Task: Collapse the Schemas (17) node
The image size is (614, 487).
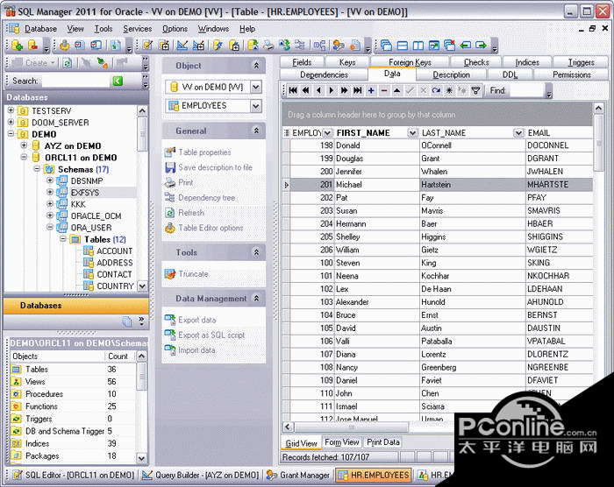Action: point(37,169)
